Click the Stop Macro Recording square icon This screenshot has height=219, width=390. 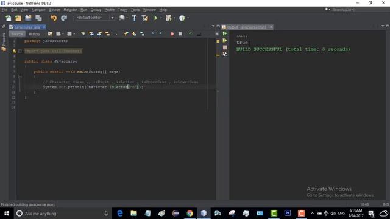pyautogui.click(x=180, y=34)
